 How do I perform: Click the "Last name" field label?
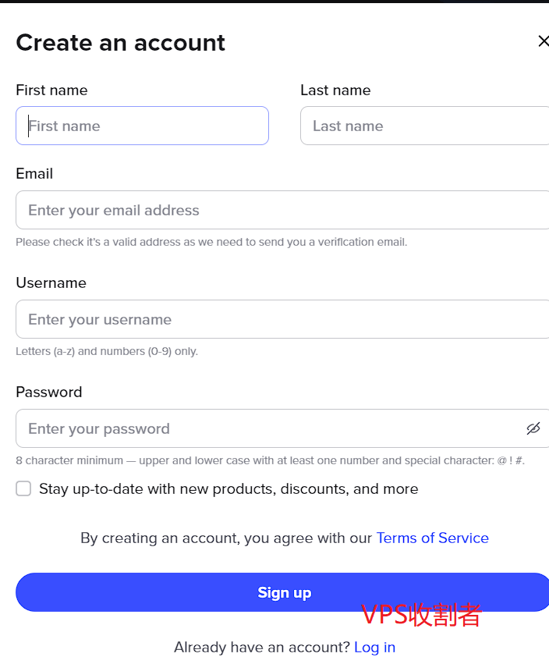pyautogui.click(x=335, y=91)
